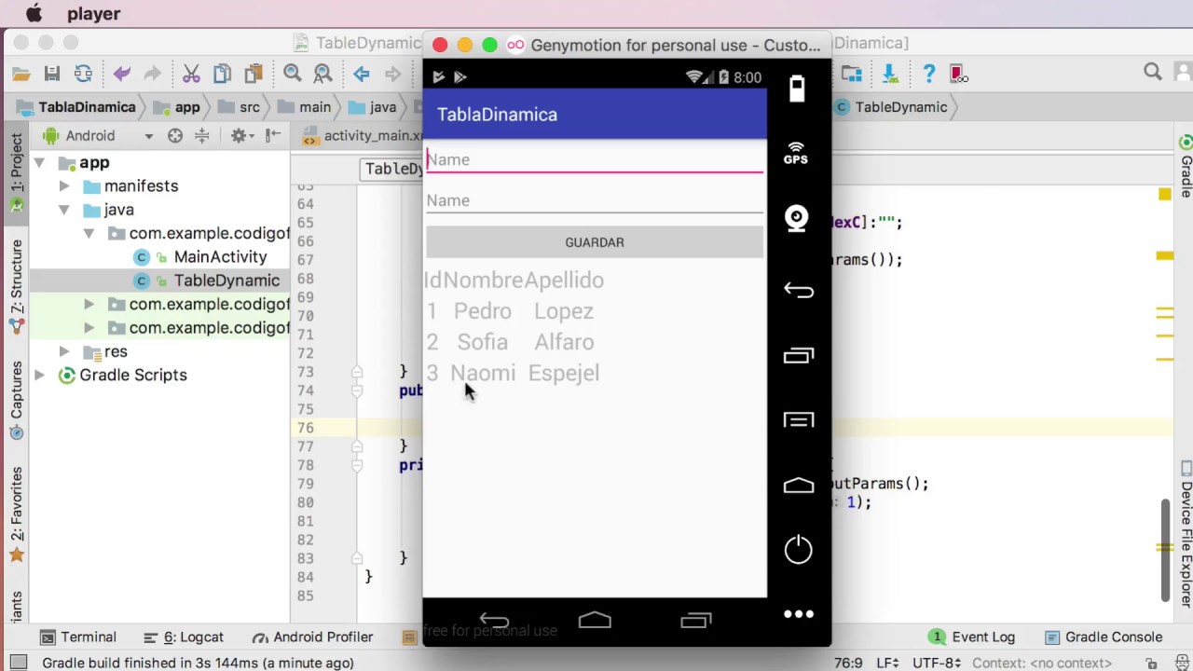Expand second com.example.codigof package

tap(89, 305)
